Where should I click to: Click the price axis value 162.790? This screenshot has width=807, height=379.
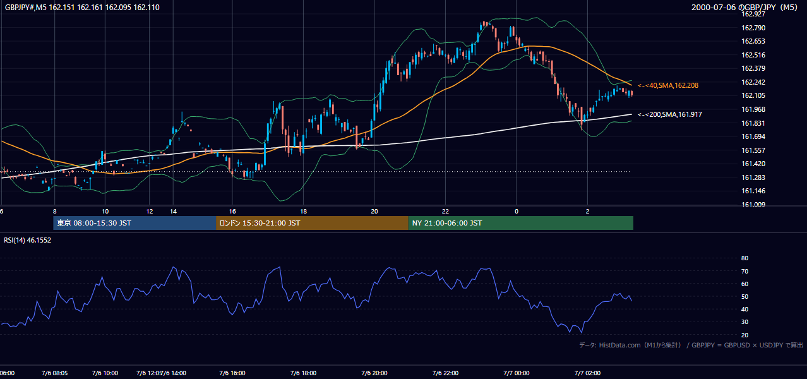coord(753,28)
